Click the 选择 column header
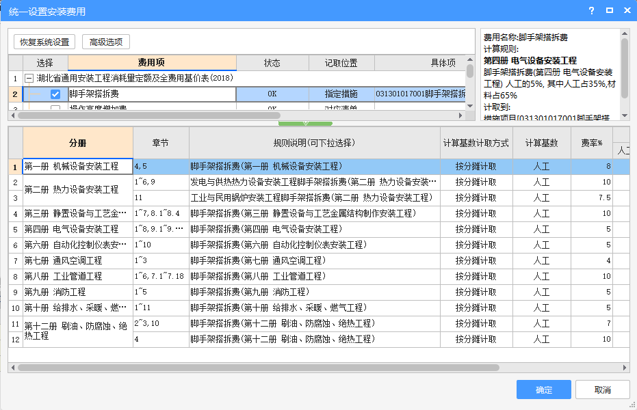 pyautogui.click(x=45, y=63)
